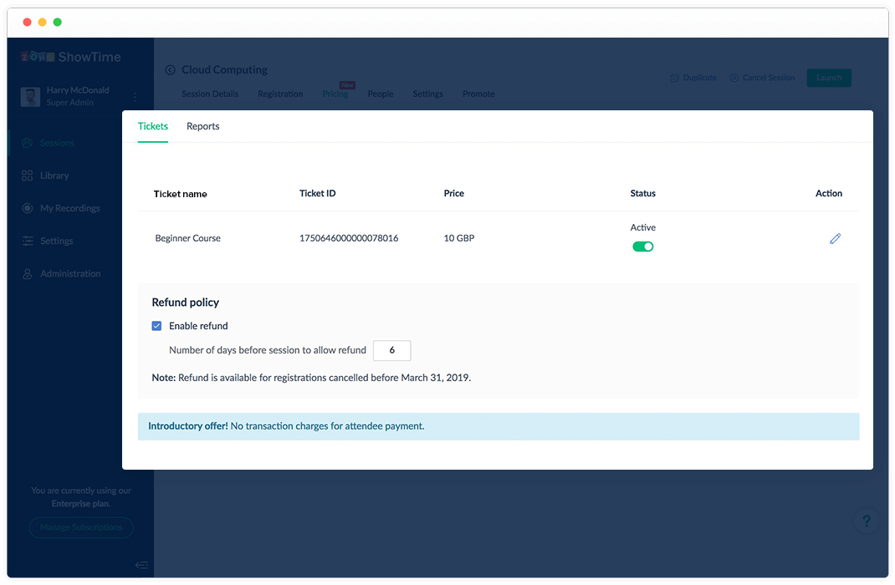The image size is (895, 585).
Task: Select Administration in the sidebar
Action: pyautogui.click(x=70, y=273)
